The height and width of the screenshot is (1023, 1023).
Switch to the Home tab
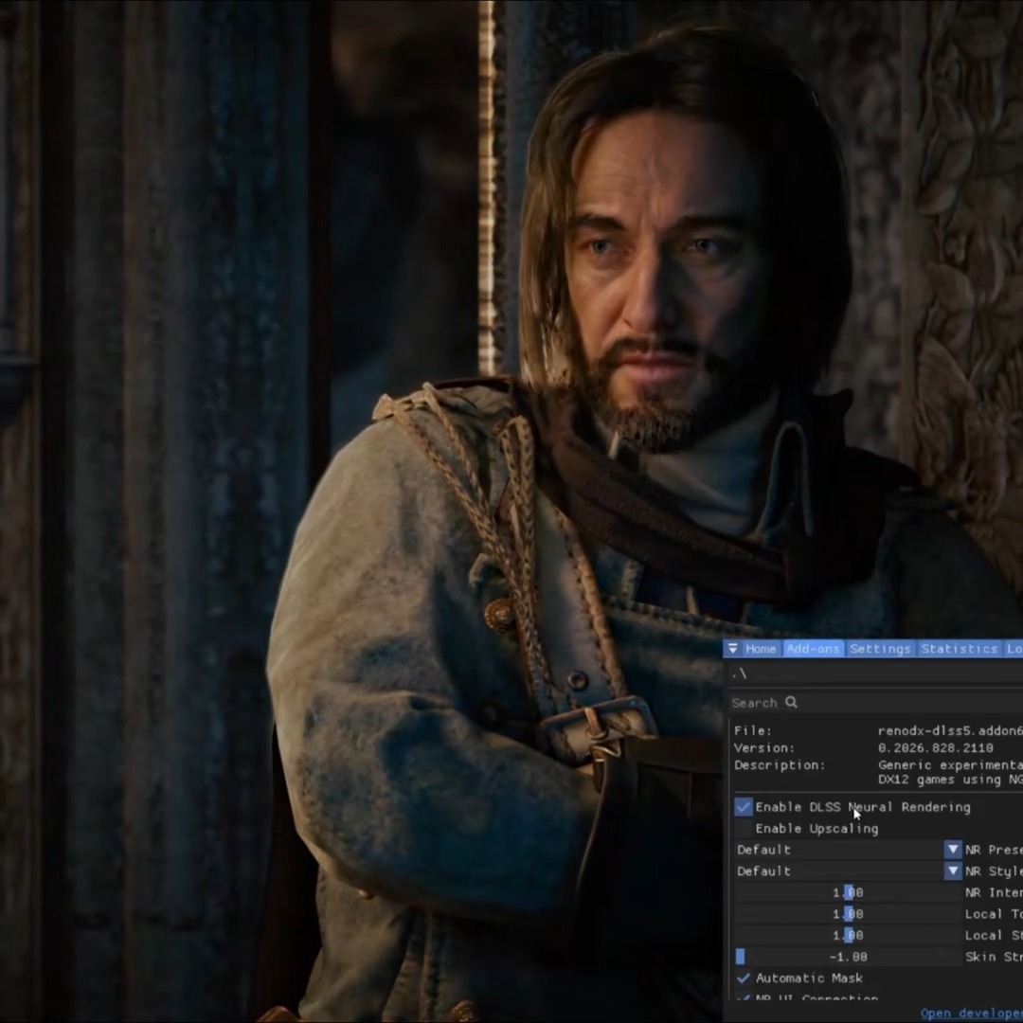click(761, 649)
